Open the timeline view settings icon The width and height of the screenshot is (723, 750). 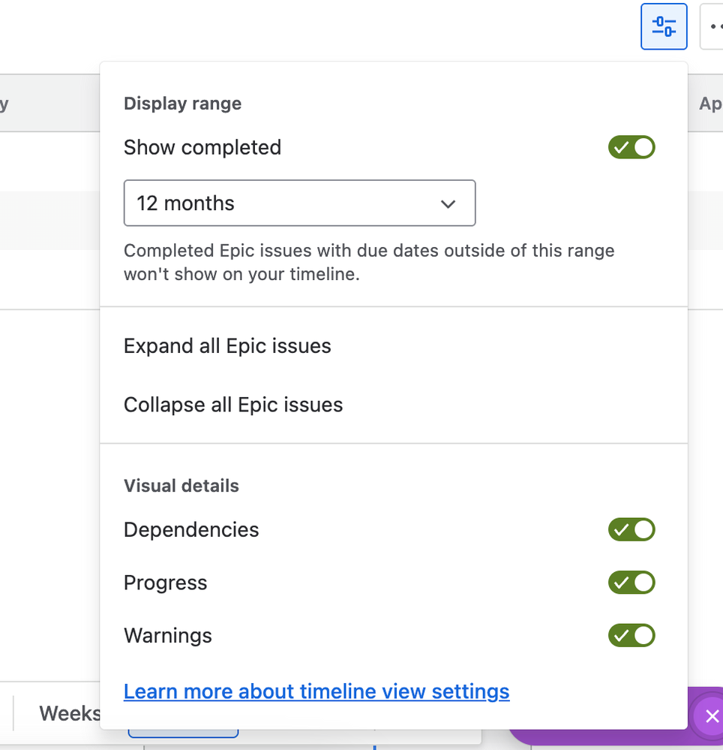click(x=663, y=26)
